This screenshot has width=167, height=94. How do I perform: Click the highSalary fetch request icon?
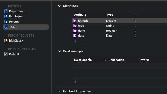tap(6, 40)
